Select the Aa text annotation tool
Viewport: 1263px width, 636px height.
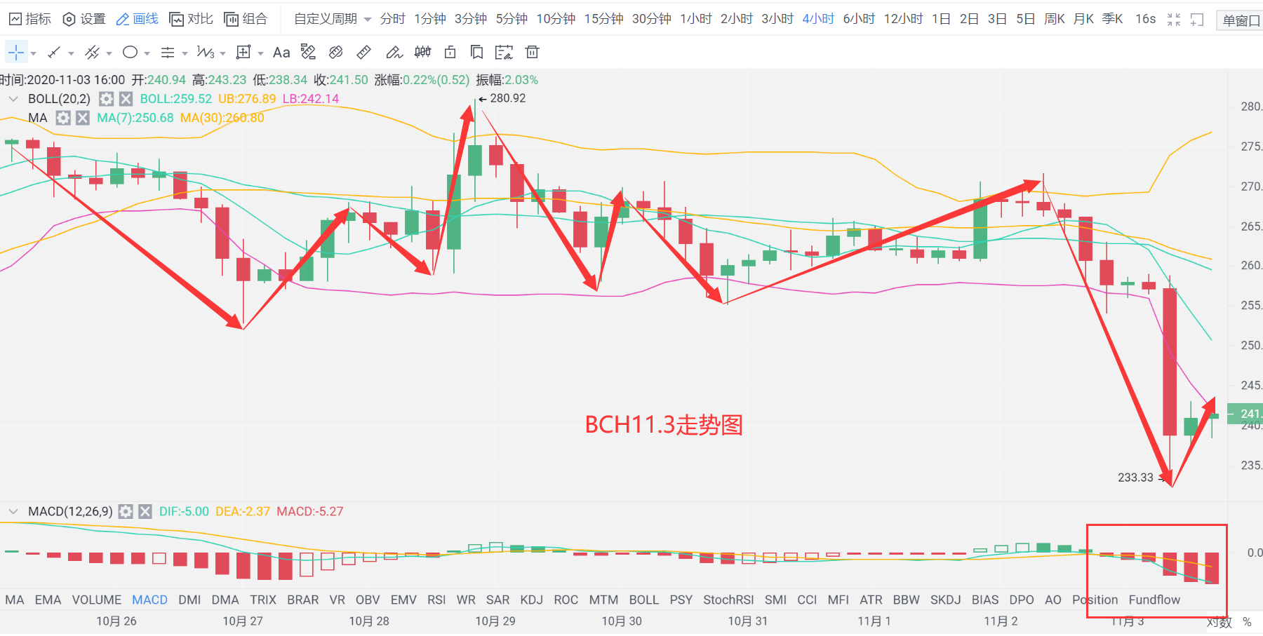(281, 53)
